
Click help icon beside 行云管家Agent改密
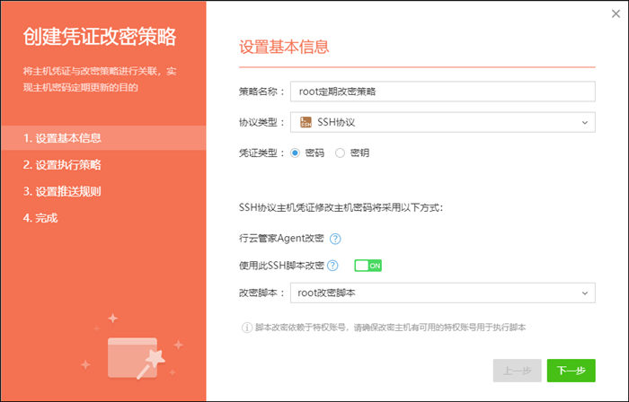click(x=335, y=239)
